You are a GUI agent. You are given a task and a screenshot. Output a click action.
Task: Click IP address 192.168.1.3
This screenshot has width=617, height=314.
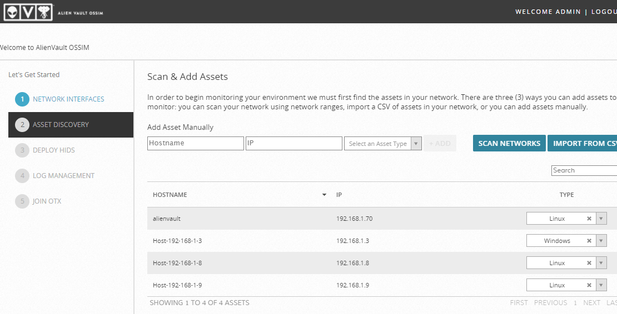pyautogui.click(x=352, y=241)
